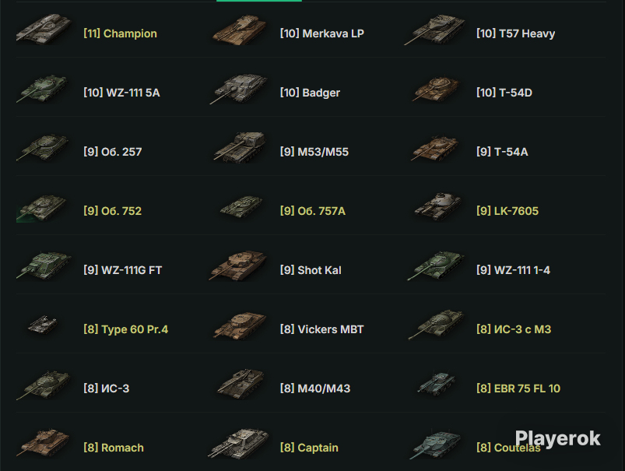The width and height of the screenshot is (625, 471).
Task: Select the LK-7605 tank icon
Action: pos(437,206)
